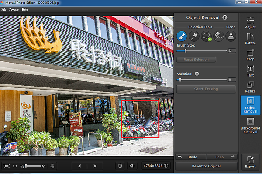Click the photo in the canvas
This screenshot has width=262, height=174.
pos(86,86)
